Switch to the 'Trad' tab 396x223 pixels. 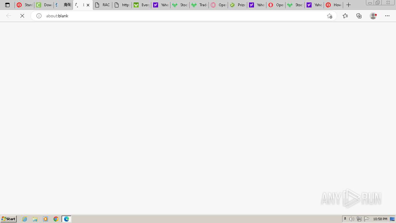[x=199, y=5]
